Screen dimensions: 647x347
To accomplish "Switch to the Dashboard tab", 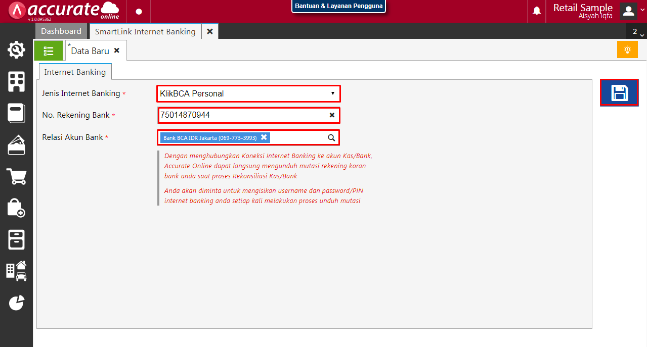I will click(61, 31).
